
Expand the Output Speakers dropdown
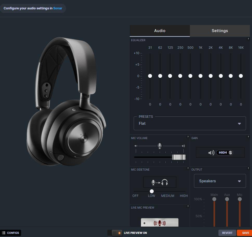pos(220,181)
